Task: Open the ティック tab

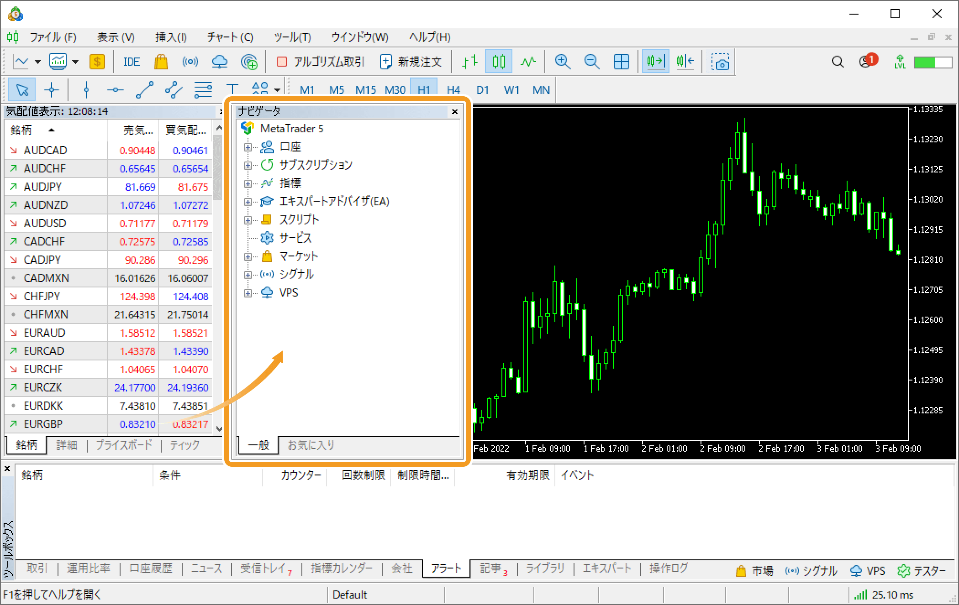Action: (184, 444)
